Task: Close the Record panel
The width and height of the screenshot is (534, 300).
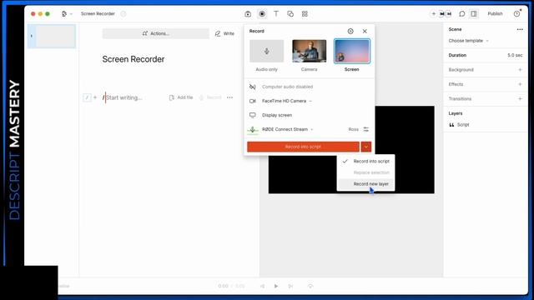Action: (x=365, y=32)
